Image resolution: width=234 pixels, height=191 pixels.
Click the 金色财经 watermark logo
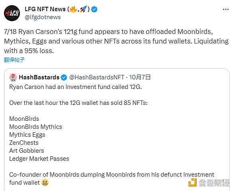point(208,182)
